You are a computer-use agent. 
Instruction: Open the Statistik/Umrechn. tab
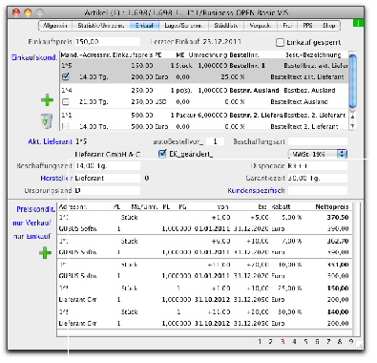[101, 26]
